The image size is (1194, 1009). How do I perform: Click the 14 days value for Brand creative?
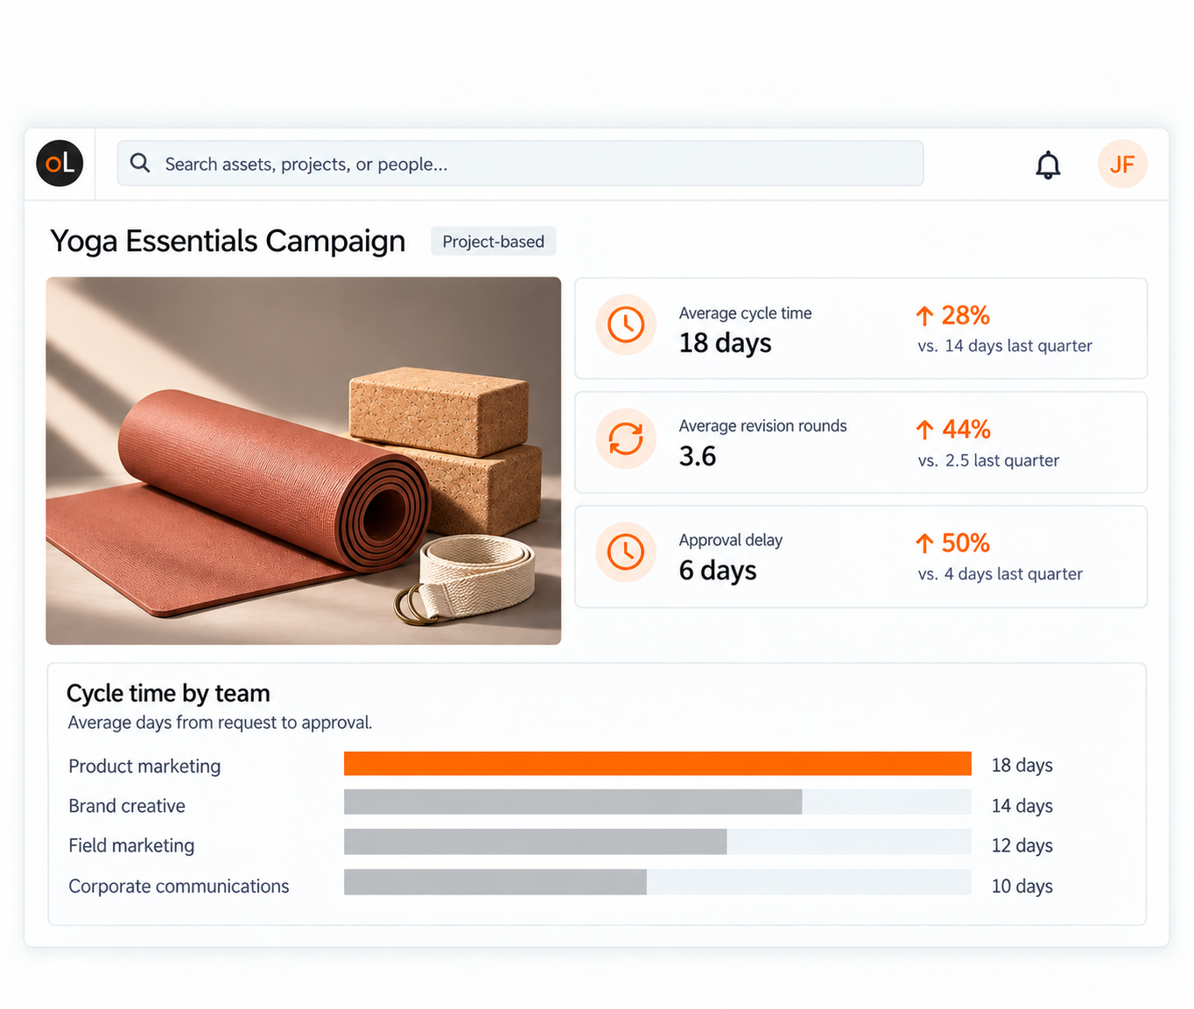[x=1022, y=806]
